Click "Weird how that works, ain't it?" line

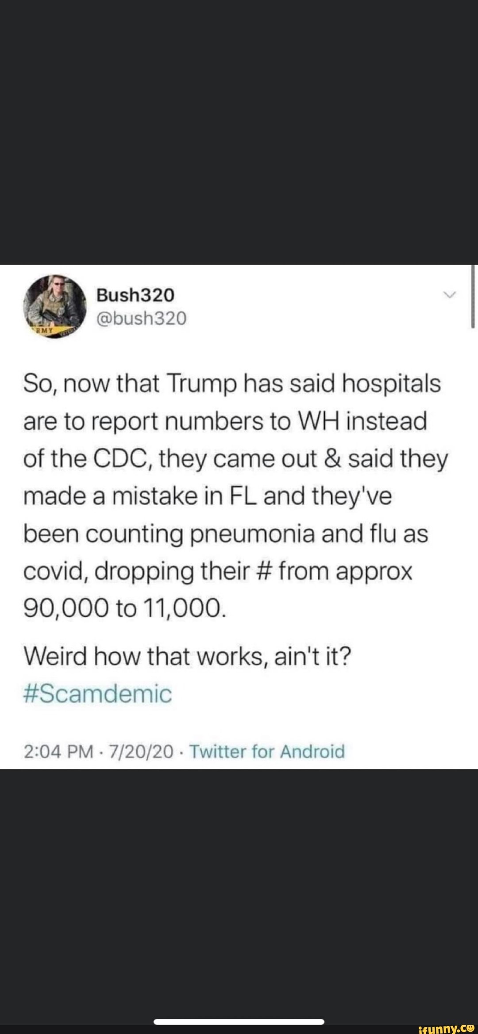(187, 656)
